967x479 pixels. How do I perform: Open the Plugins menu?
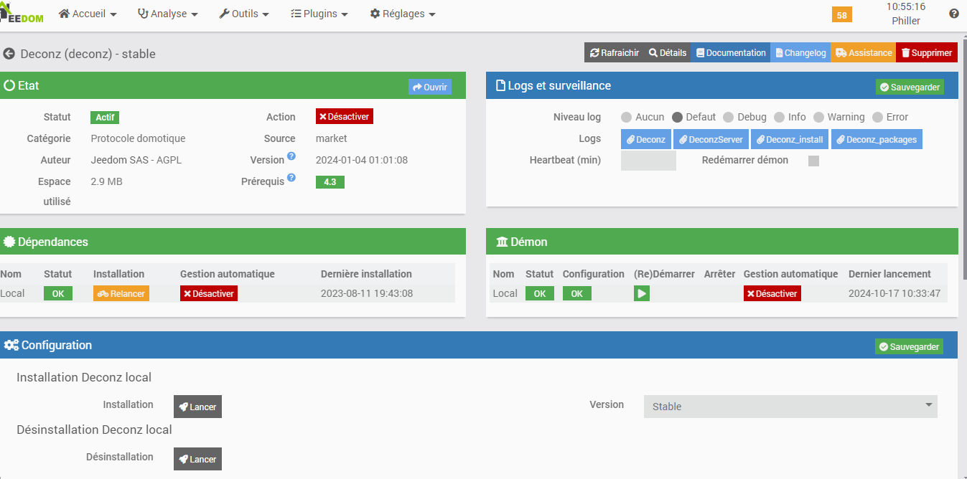coord(319,14)
